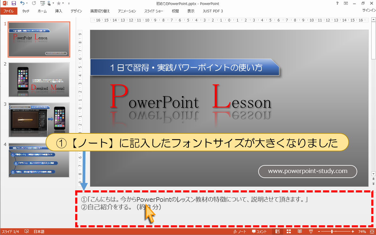Screen dimensions: 376x235
Task: Select slide 3 thumbnail with website screenshot
Action: click(x=39, y=120)
